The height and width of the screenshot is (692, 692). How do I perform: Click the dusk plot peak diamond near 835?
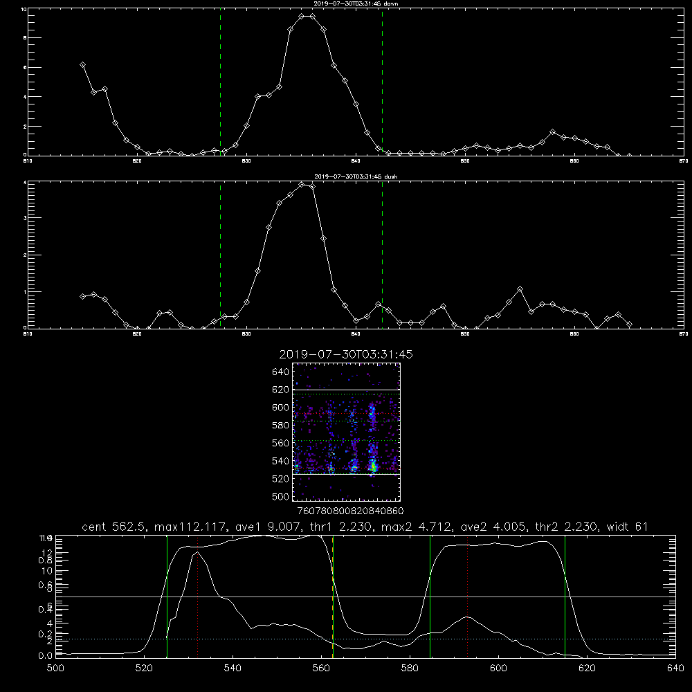tap(302, 185)
